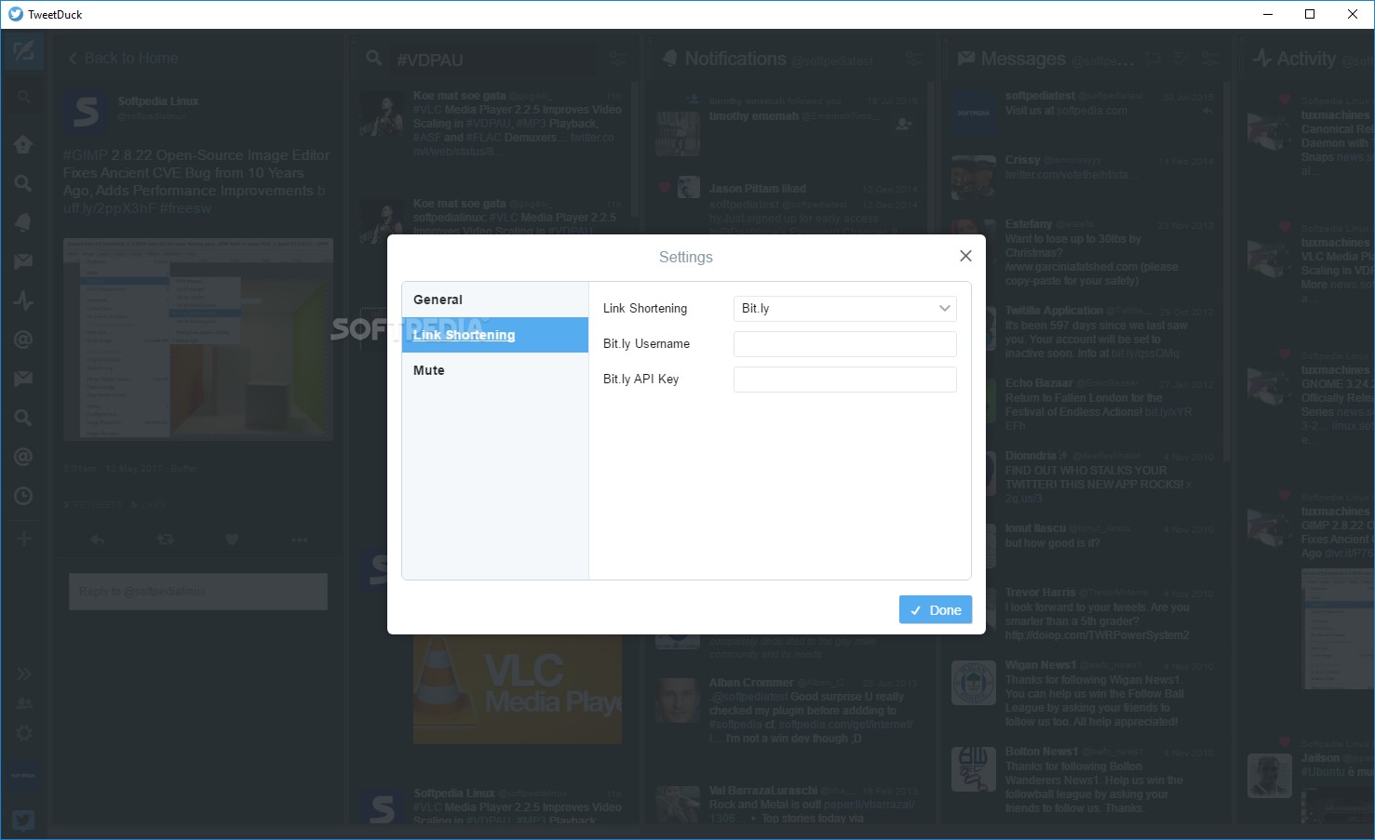The image size is (1375, 840).
Task: Focus the Reply to @softpedialinux box
Action: pos(198,592)
